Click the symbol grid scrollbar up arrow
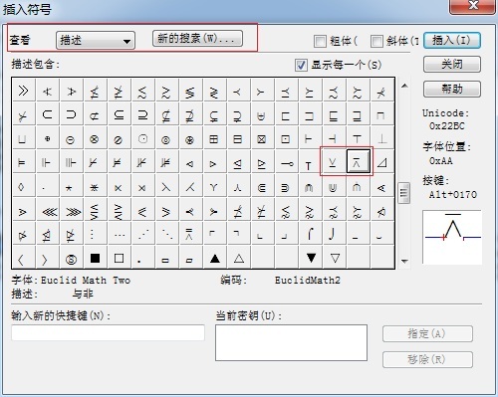498x397 pixels. (404, 86)
